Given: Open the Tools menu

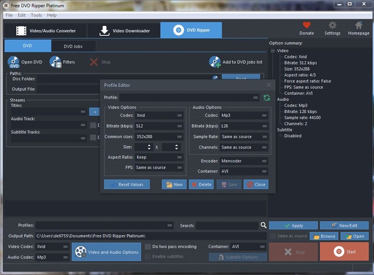Looking at the screenshot, I should 36,15.
